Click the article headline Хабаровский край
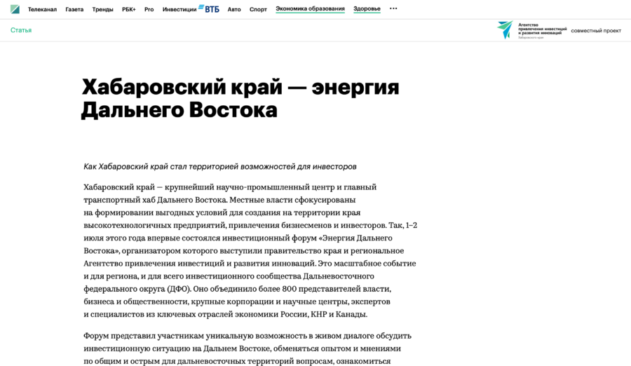This screenshot has width=631, height=366. point(240,98)
